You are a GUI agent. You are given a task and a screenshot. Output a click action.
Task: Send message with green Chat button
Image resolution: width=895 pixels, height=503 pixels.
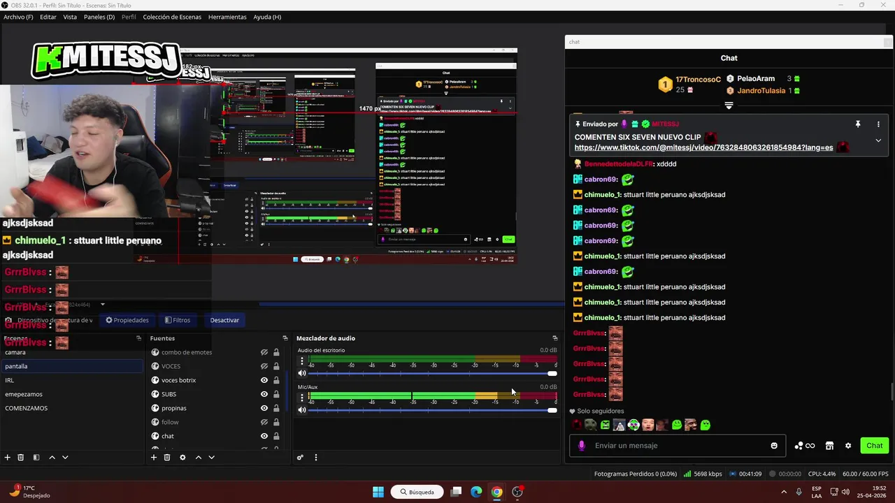coord(875,446)
